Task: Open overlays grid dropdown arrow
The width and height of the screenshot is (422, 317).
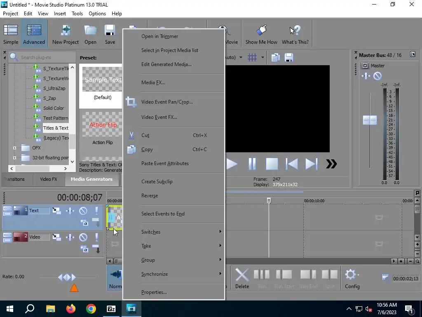Action: click(263, 57)
